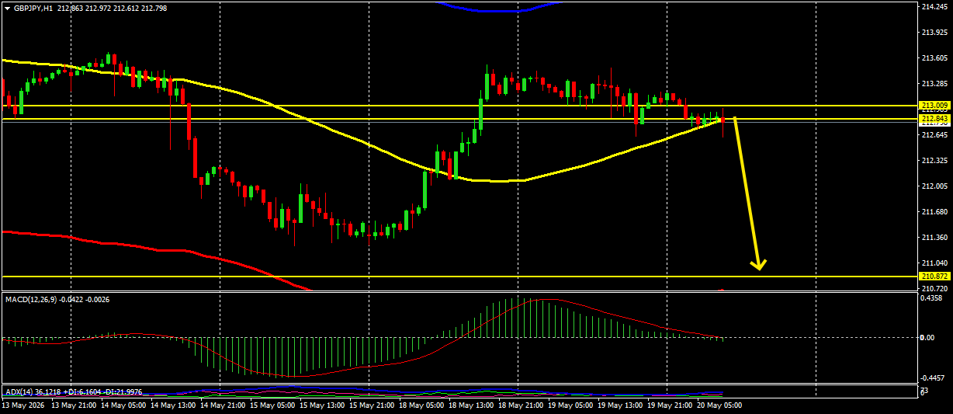Click the 15 May 13:00 time label

(x=321, y=405)
